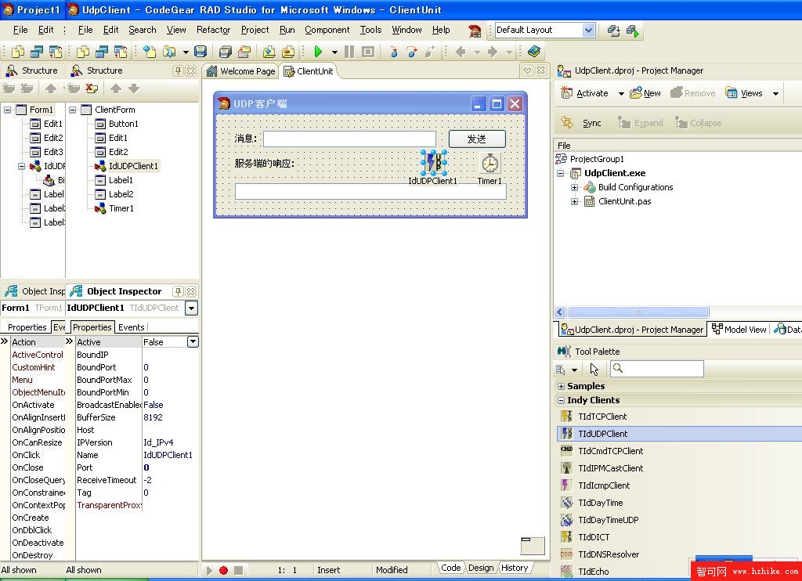Open the Component menu
The image size is (802, 581).
327,30
